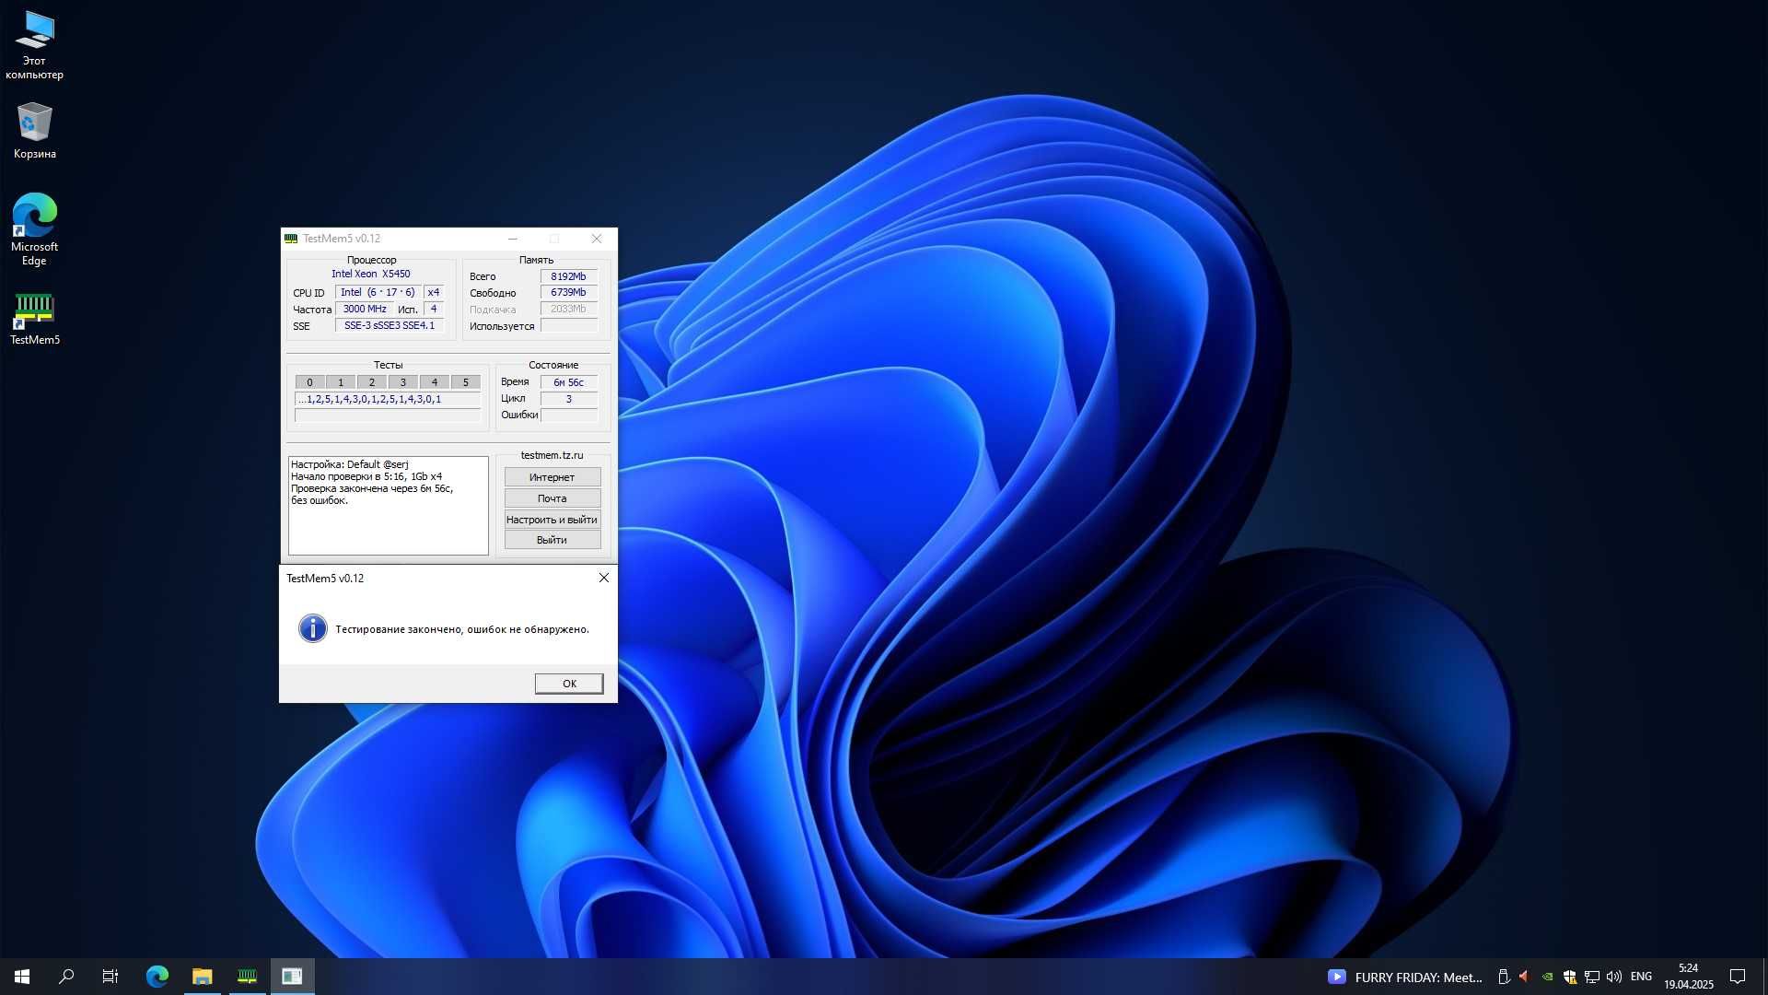This screenshot has width=1768, height=995.
Task: Click the log text area with 'Настройка: Default @serj'
Action: click(388, 506)
